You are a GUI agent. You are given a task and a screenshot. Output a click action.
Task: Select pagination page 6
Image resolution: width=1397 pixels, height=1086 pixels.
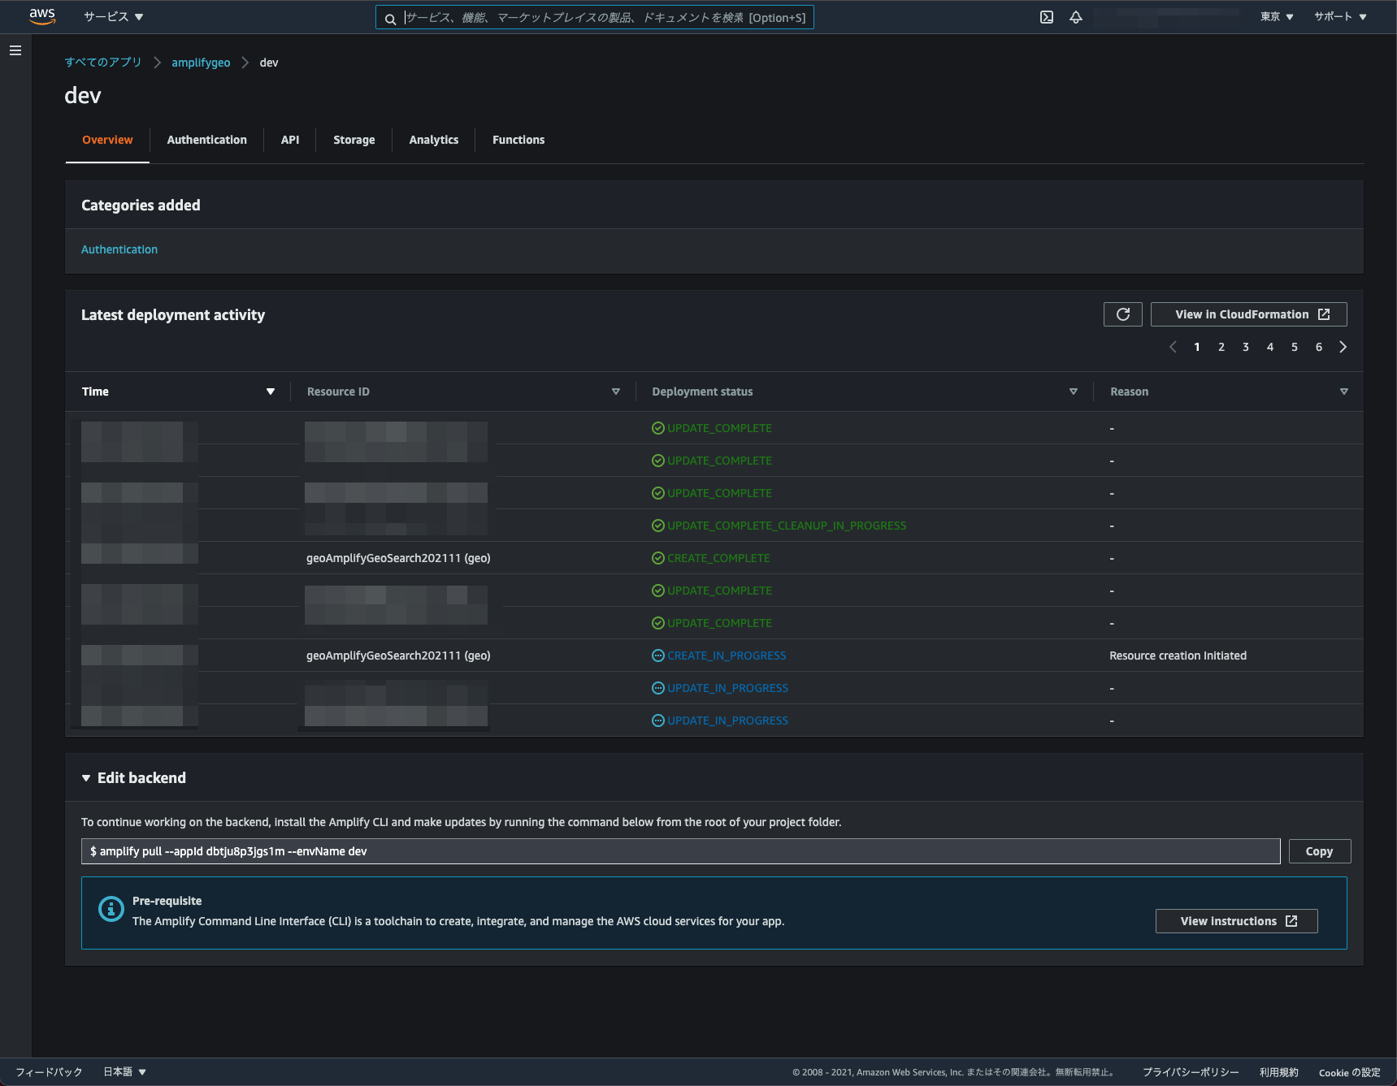1319,347
